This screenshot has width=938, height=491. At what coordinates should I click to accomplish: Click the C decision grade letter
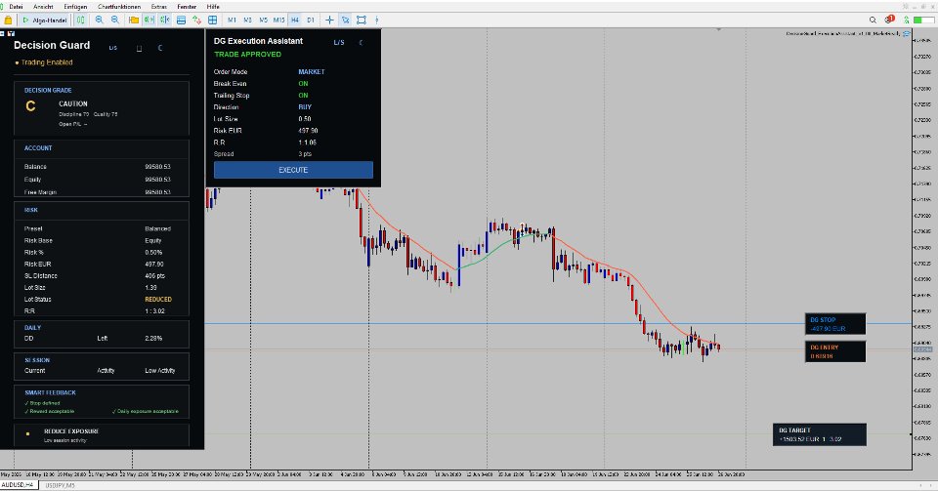(x=30, y=106)
